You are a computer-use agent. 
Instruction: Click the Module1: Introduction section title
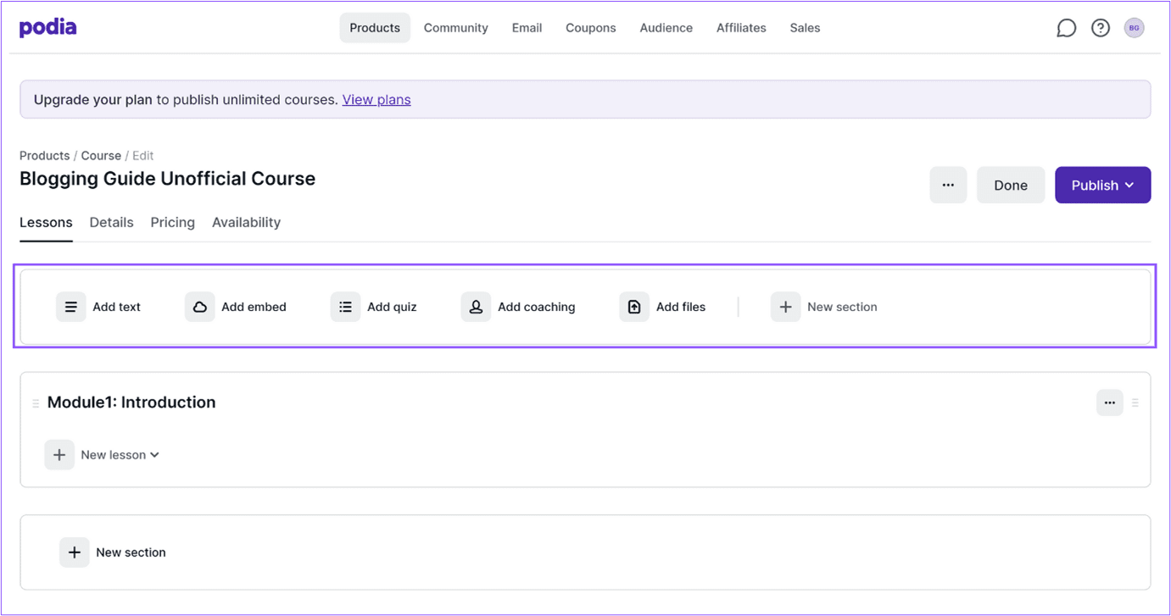131,402
